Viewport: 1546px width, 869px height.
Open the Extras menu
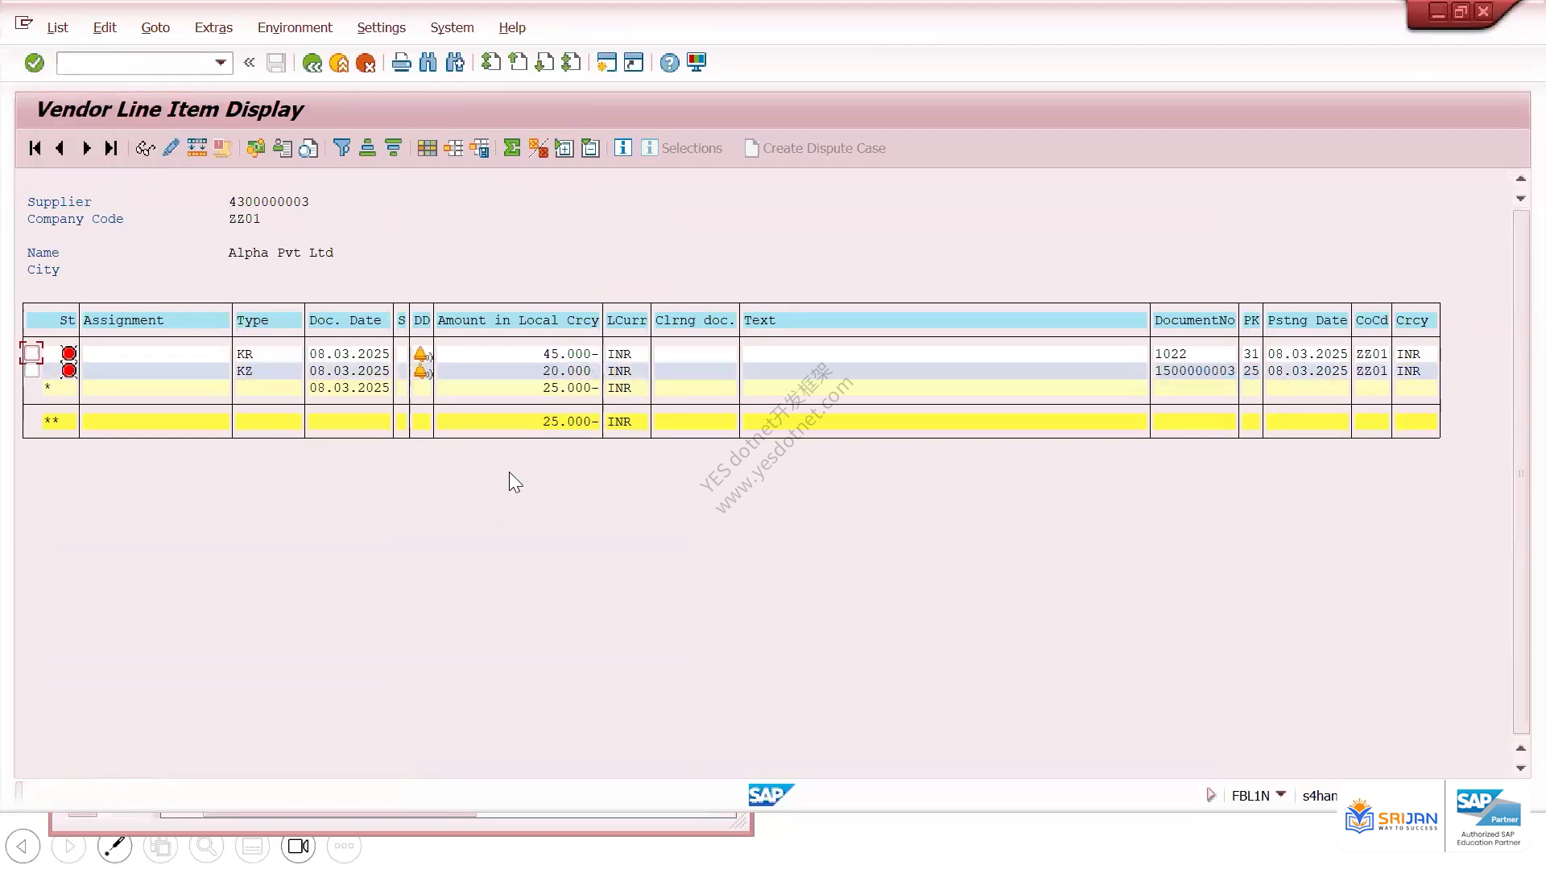coord(213,27)
